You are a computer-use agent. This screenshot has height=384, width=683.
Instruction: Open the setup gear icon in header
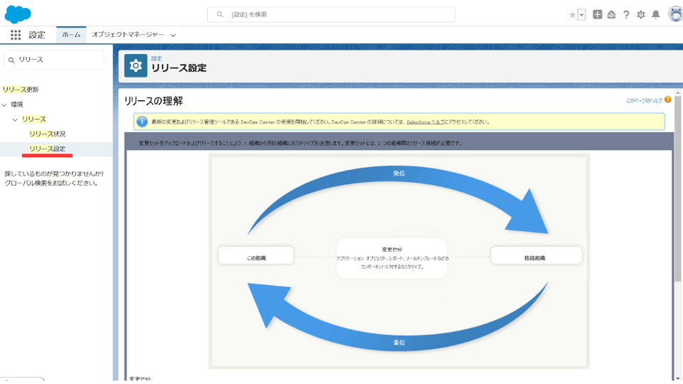click(x=641, y=15)
